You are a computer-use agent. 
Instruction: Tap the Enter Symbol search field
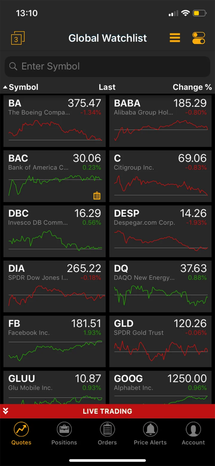point(107,66)
